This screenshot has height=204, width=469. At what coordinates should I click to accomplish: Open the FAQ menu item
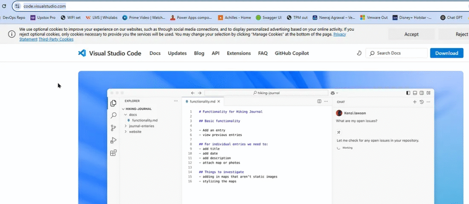point(262,53)
